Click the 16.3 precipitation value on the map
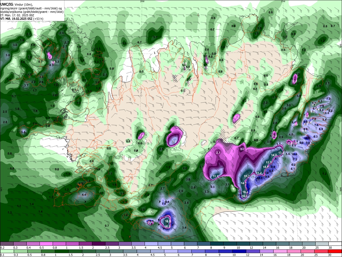Screen dimensions: 342x257 click(x=167, y=226)
